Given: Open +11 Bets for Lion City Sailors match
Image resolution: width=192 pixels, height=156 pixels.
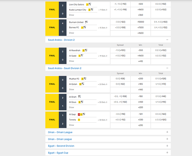Looking at the screenshot, I should (103, 10).
